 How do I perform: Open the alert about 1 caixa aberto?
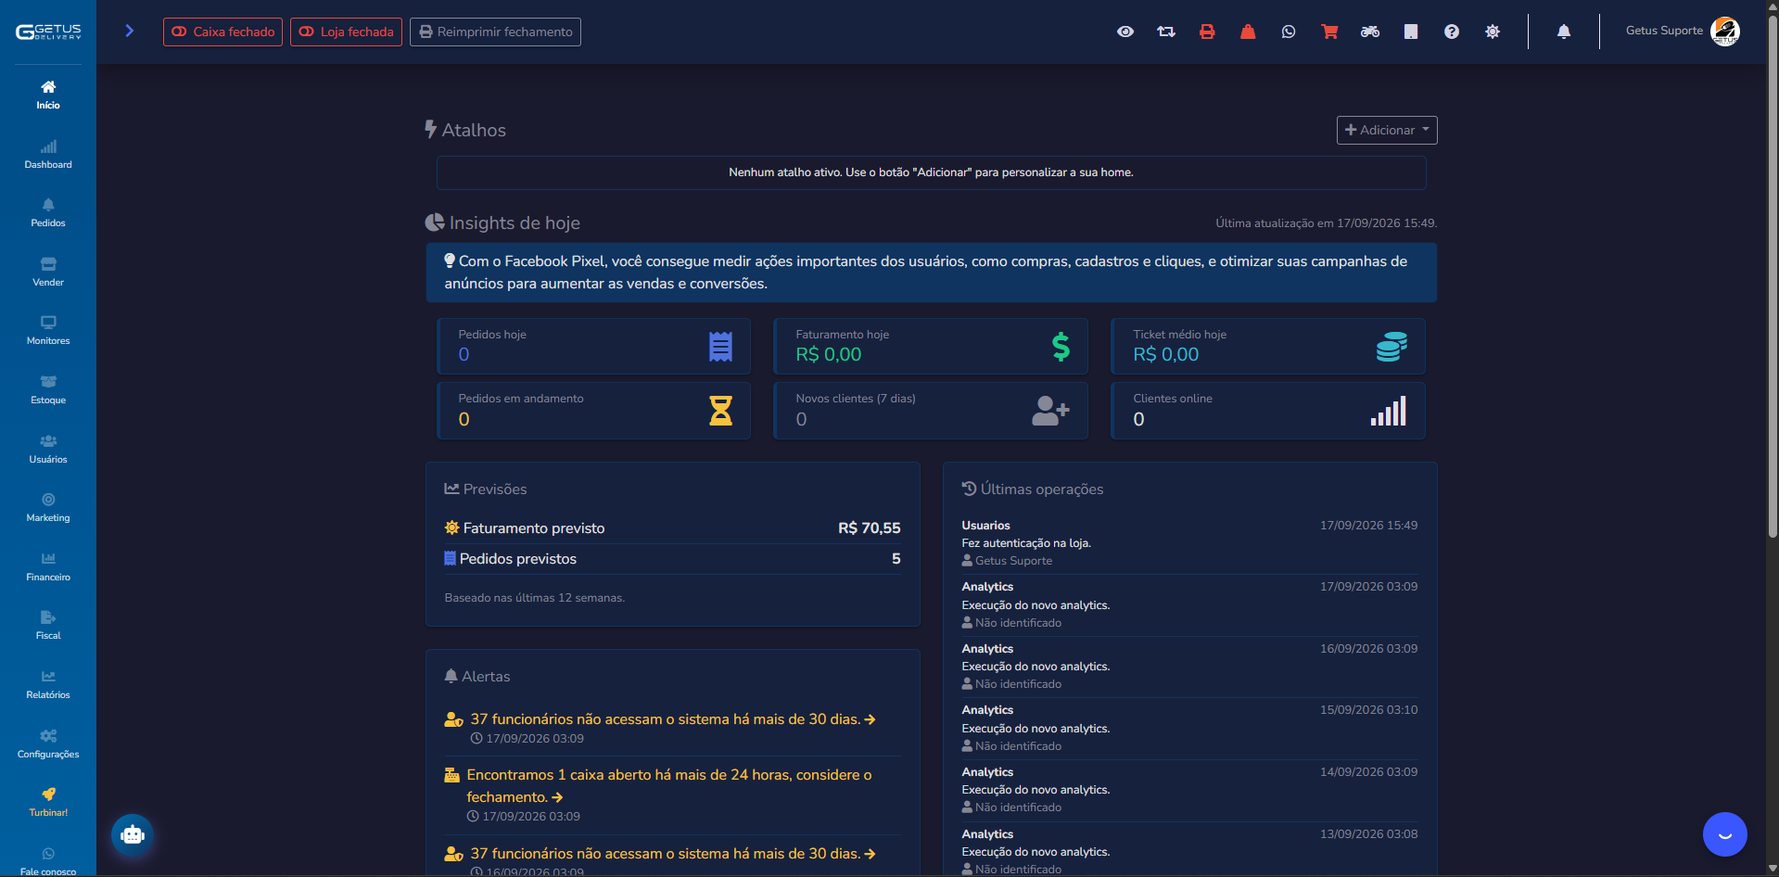(x=667, y=785)
